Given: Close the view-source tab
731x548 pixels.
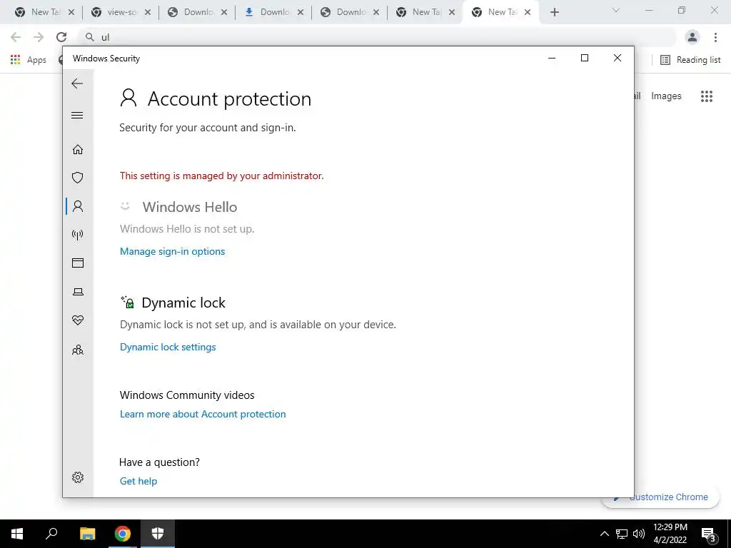Looking at the screenshot, I should pos(147,13).
